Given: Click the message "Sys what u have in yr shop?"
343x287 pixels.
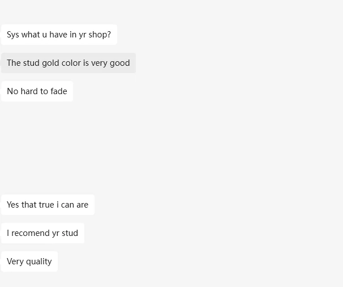Looking at the screenshot, I should coord(59,35).
